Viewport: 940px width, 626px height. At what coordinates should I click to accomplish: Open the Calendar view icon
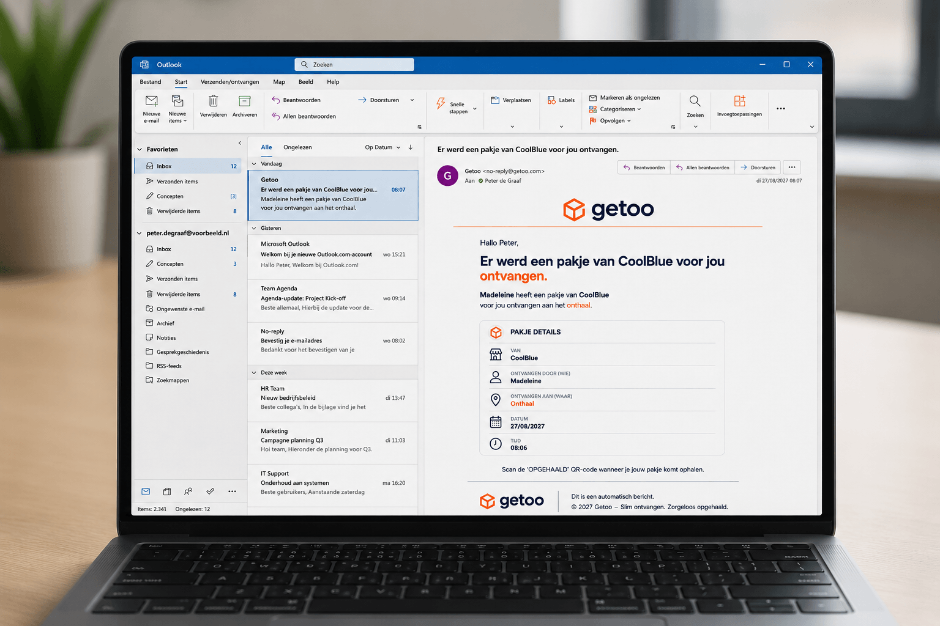point(167,492)
